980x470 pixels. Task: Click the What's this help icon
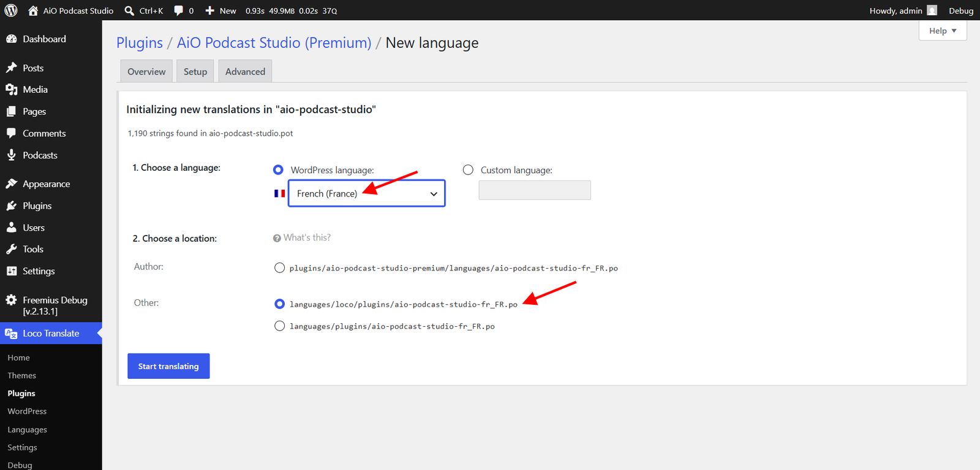tap(277, 238)
